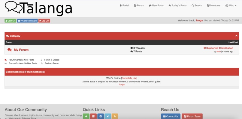Click arrow icon beside Supported Contribution
Image resolution: width=242 pixels, height=119 pixels.
click(205, 48)
